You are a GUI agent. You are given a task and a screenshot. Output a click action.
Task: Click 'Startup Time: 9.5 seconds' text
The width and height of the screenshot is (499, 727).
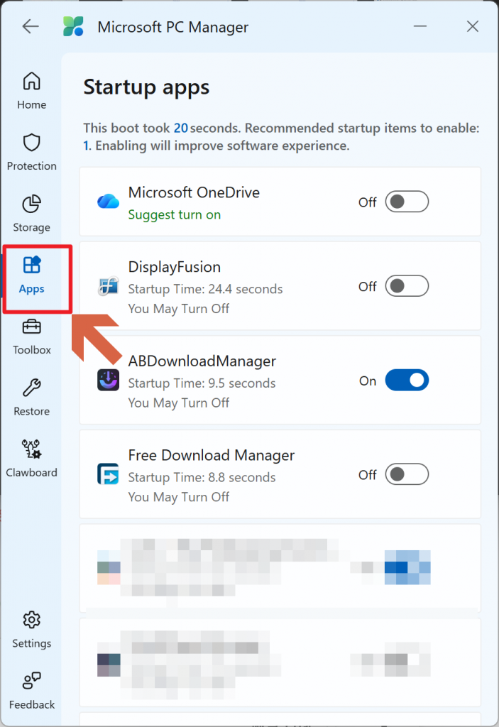[x=202, y=383]
